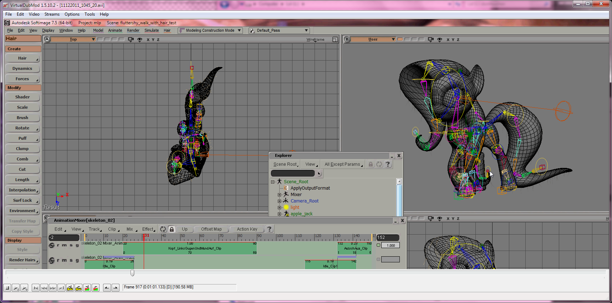Image resolution: width=612 pixels, height=303 pixels.
Task: Click the Animation Mixer refresh icon
Action: (163, 229)
